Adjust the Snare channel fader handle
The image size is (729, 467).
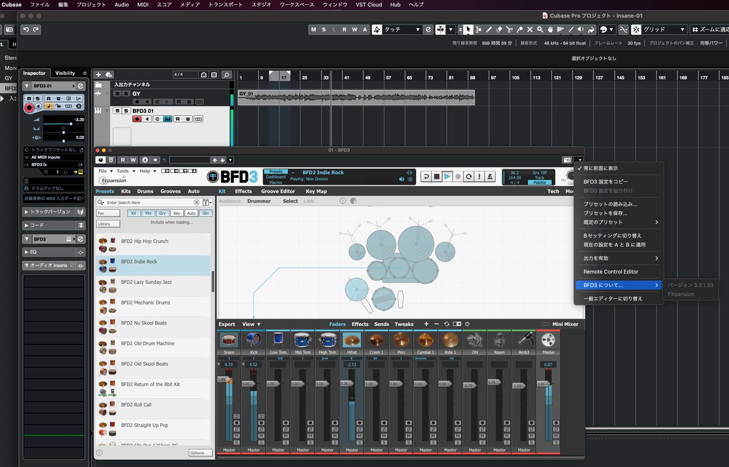(x=225, y=380)
